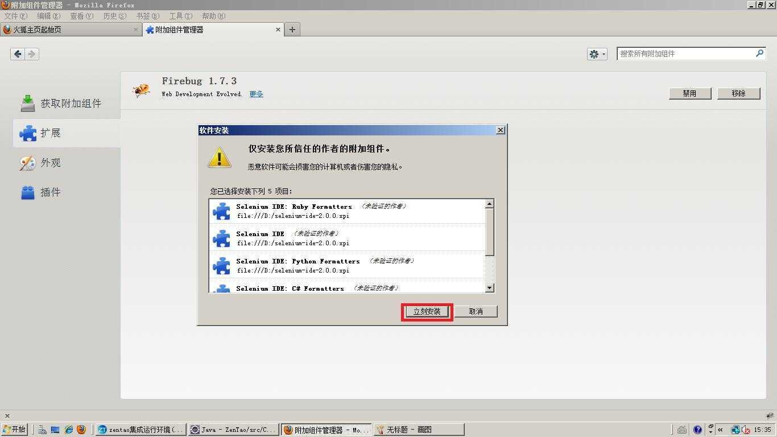The image size is (777, 437).
Task: Click Internet Explorer quick launch icon
Action: (x=68, y=430)
